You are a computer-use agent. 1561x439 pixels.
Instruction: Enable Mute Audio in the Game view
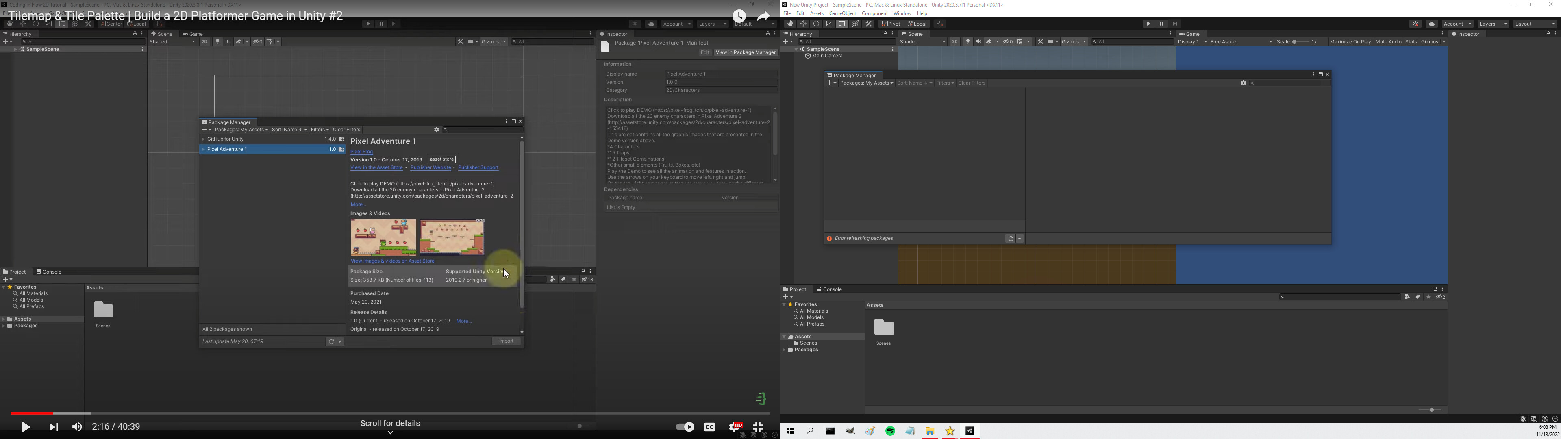tap(1388, 41)
